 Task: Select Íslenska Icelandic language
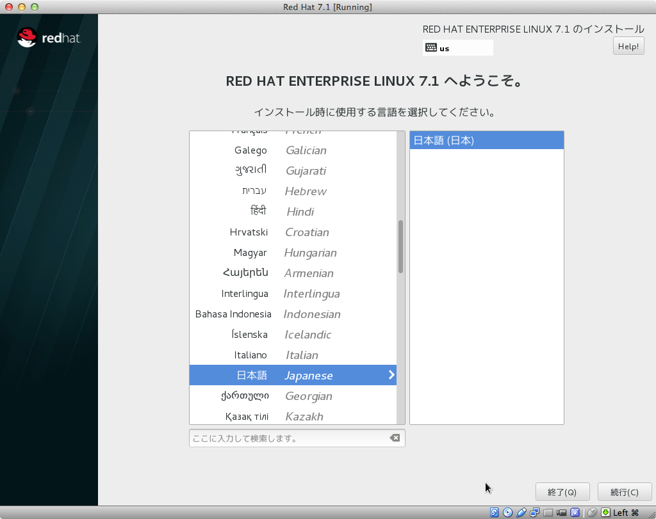[293, 334]
